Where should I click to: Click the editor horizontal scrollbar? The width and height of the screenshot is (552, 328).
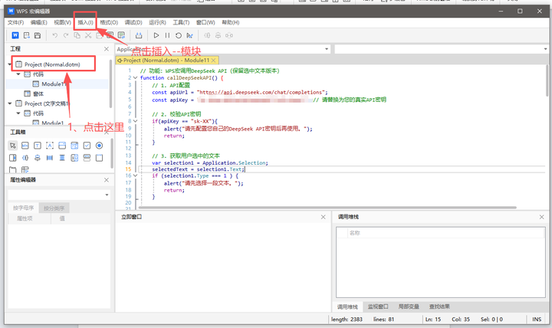tap(328, 208)
